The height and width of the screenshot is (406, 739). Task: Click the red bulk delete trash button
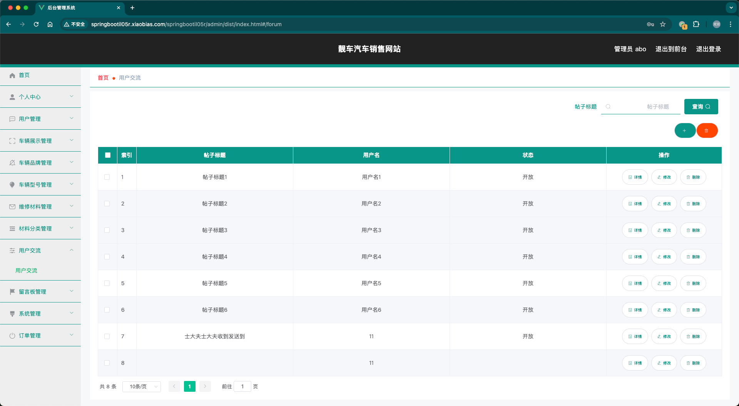click(707, 130)
